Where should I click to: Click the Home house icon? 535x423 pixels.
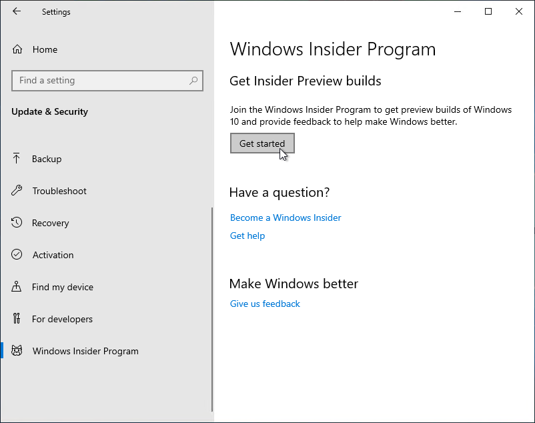(x=17, y=49)
